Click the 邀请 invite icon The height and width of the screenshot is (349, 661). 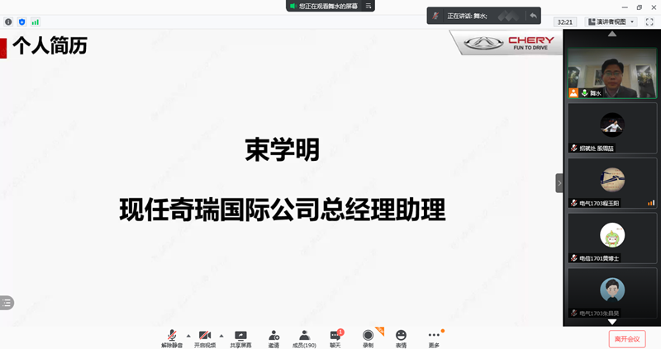pos(273,337)
